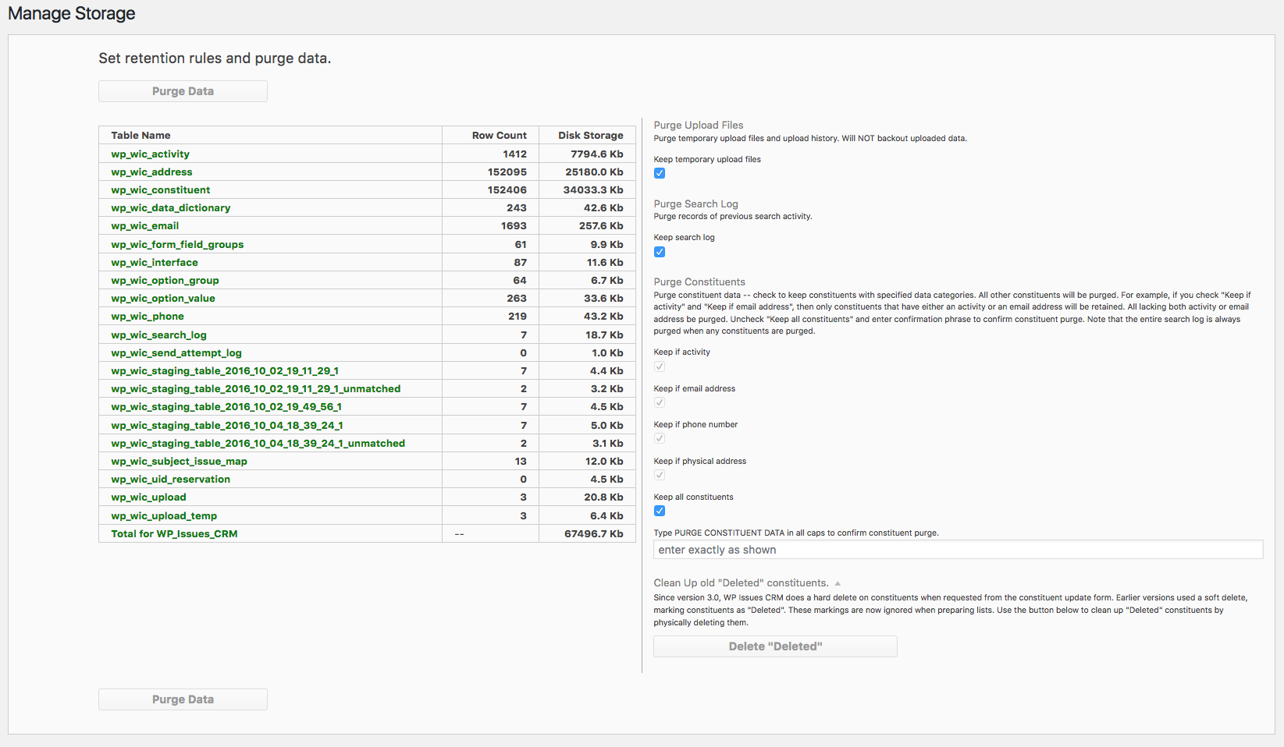Select the wp_wic_subject_issue_map table name
This screenshot has height=747, width=1284.
click(x=179, y=462)
